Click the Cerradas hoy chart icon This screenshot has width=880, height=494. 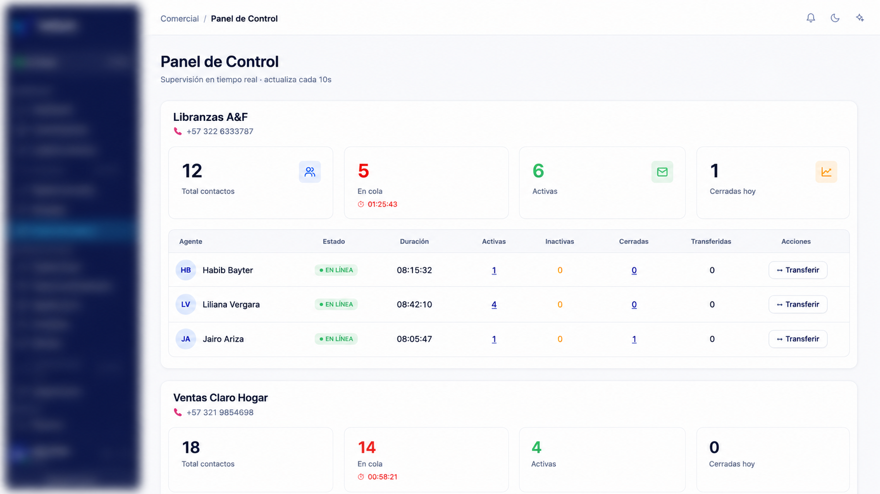[826, 172]
